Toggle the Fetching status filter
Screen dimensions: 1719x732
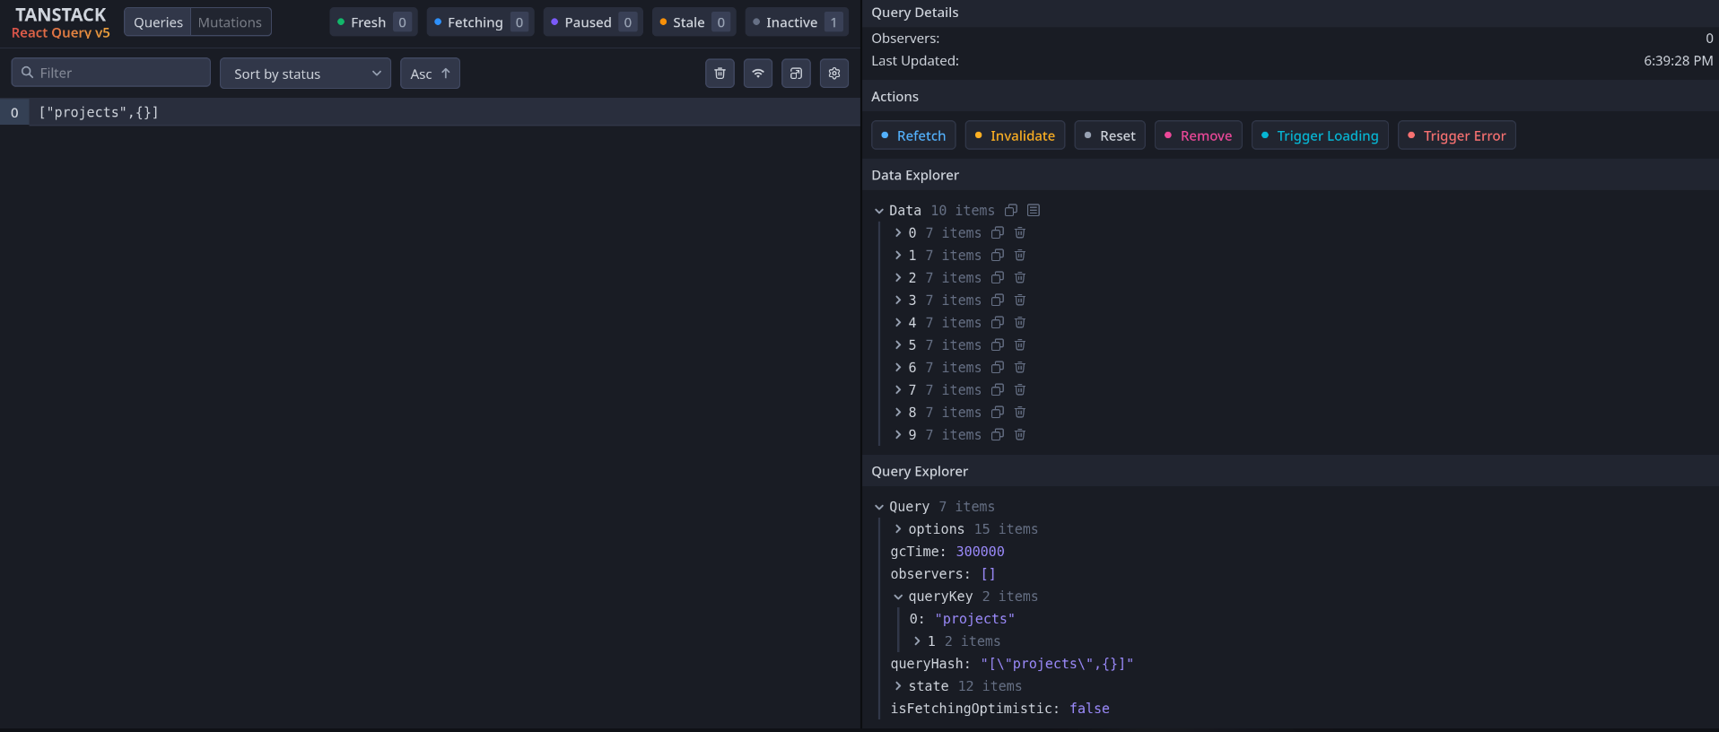pos(480,22)
